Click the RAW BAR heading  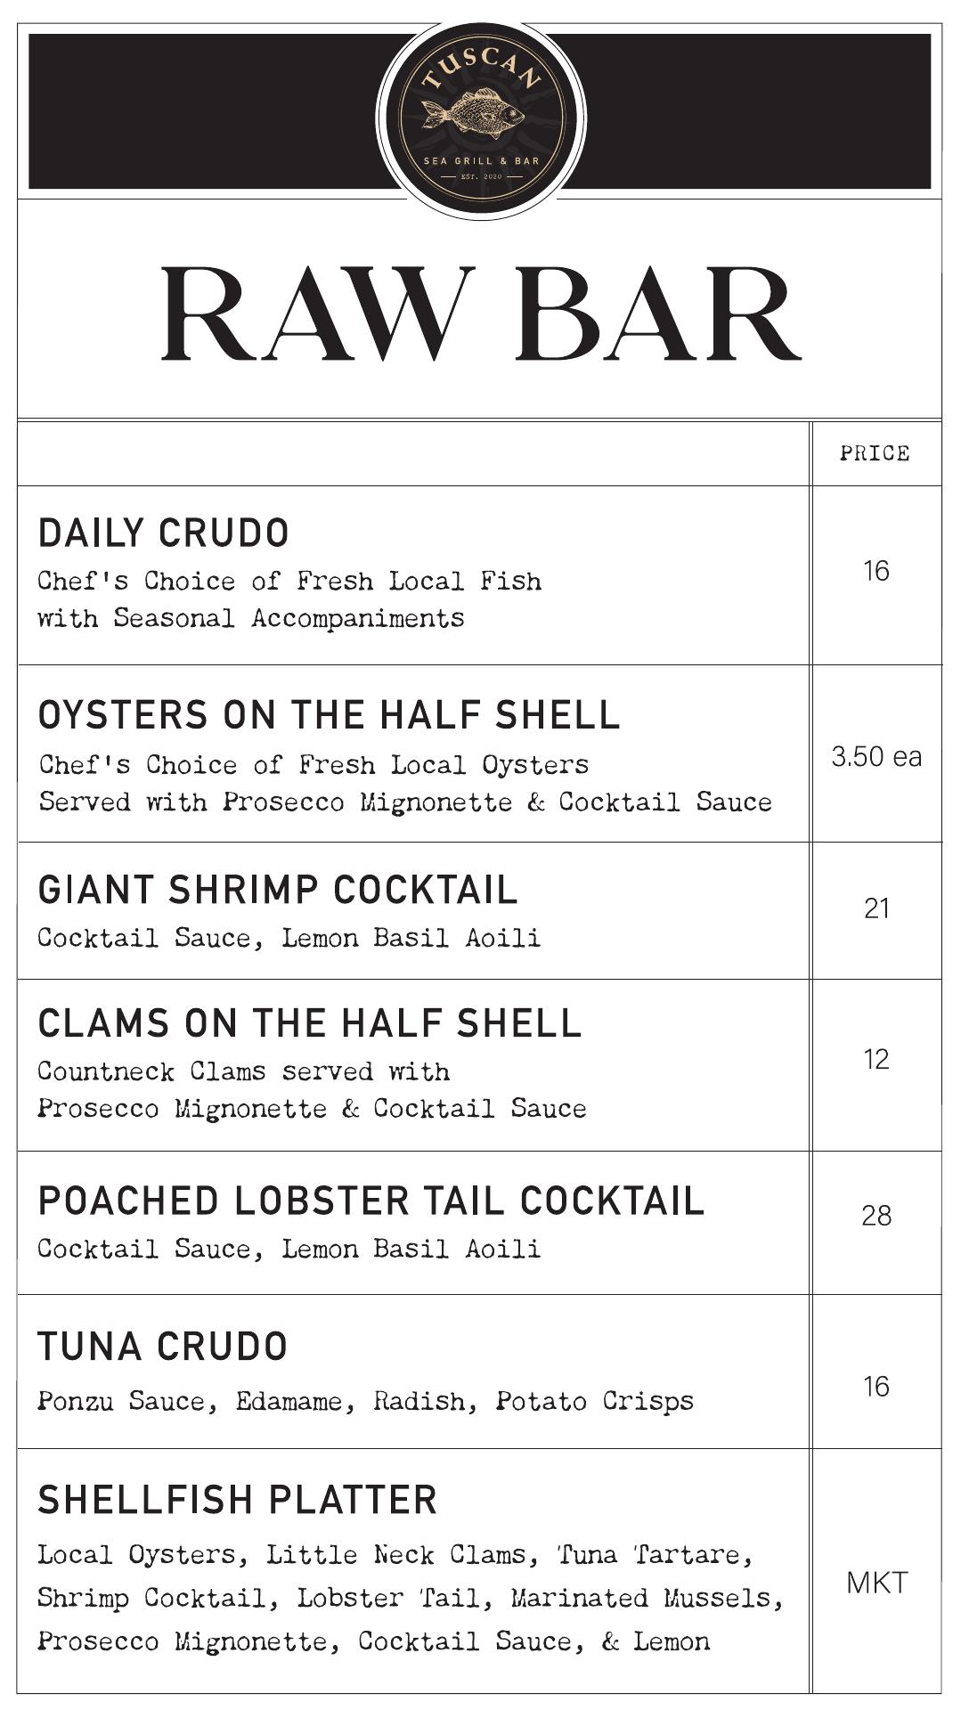(481, 313)
